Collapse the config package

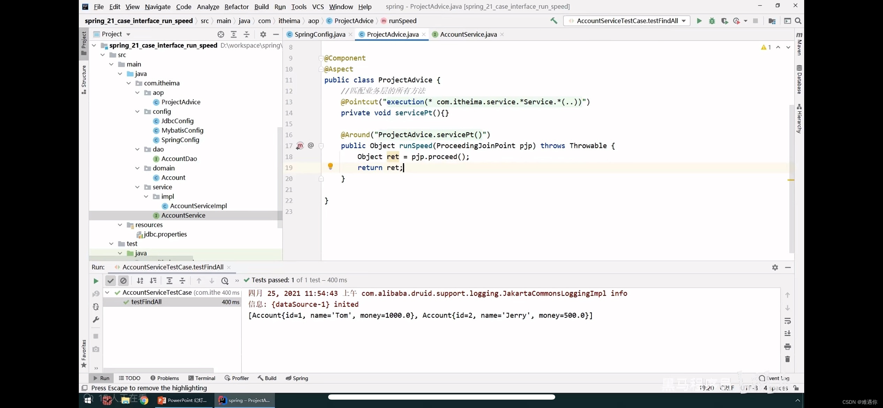pos(137,111)
